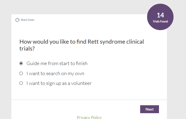The width and height of the screenshot is (186, 119).
Task: Choose the I want to search on my own radio button
Action: tap(21, 74)
